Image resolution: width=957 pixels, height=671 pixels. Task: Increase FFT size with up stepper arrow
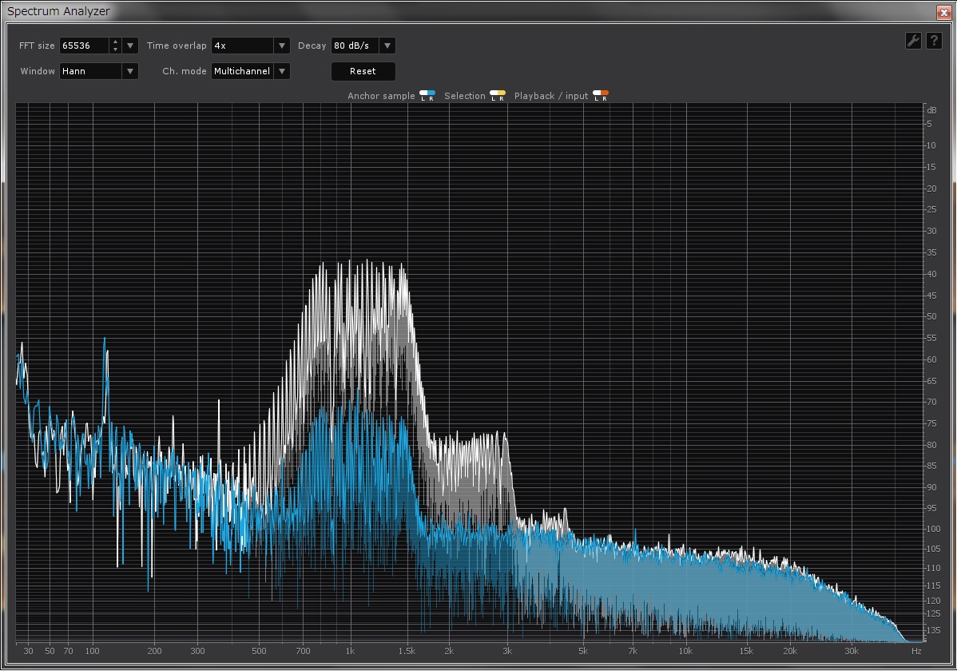coord(115,42)
